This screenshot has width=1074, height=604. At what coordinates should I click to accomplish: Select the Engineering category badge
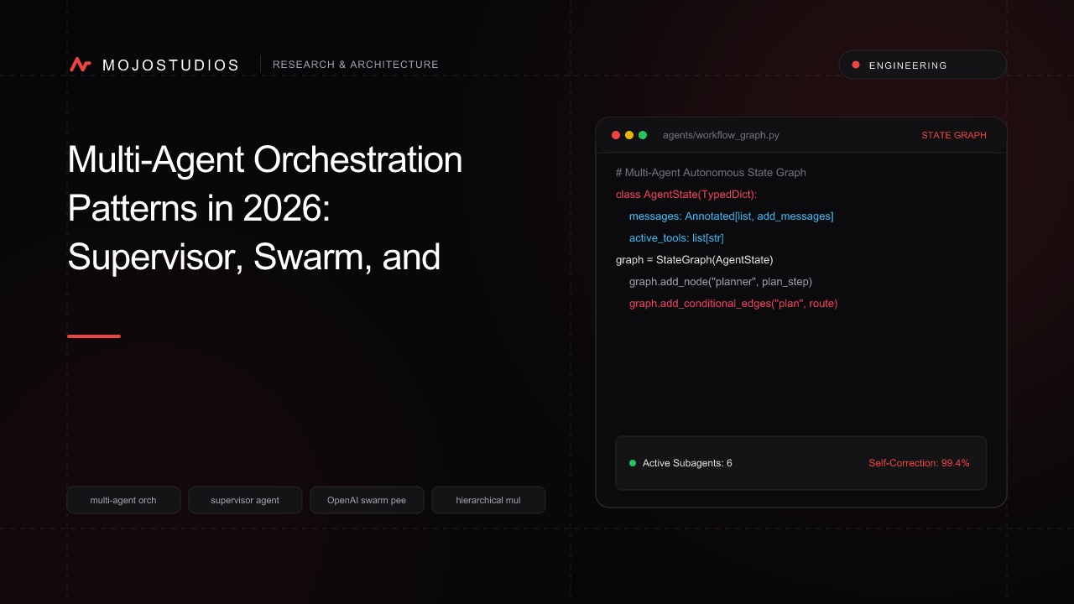pos(923,65)
